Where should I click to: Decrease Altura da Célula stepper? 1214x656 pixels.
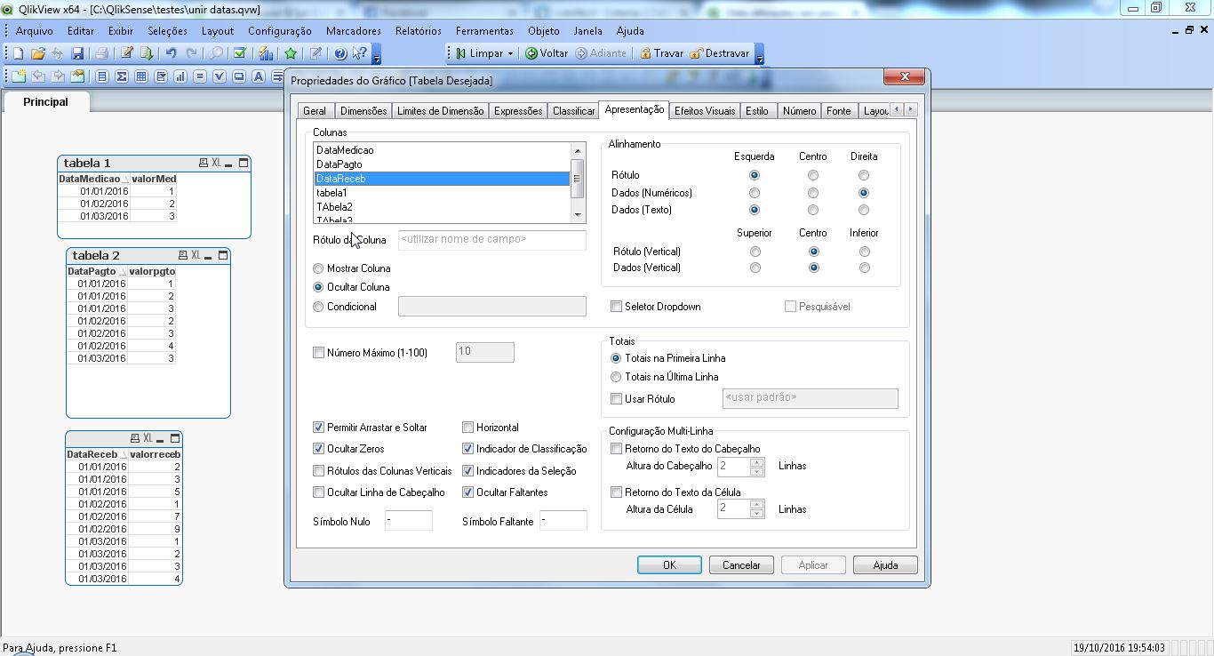point(756,514)
